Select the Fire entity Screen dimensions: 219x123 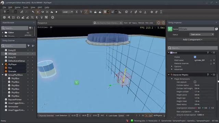pos(10,68)
